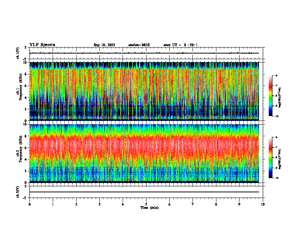The image size is (296, 229).
Task: Click the "ch.1(V)" axis label
Action: pyautogui.click(x=18, y=53)
